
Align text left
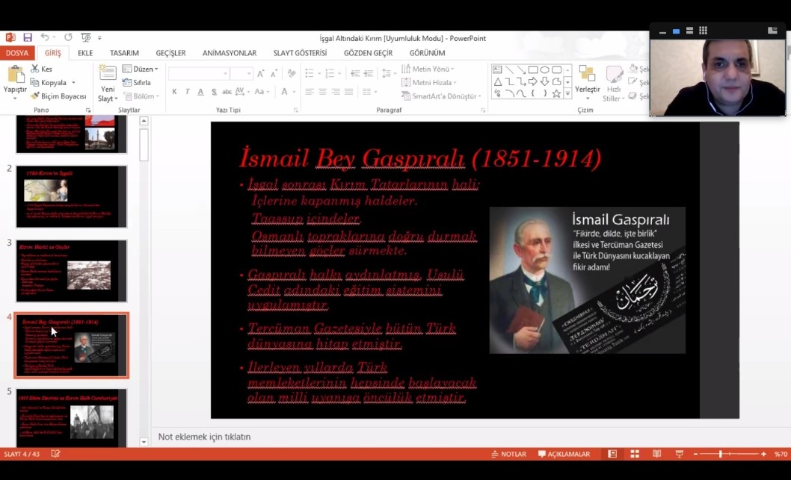[310, 92]
